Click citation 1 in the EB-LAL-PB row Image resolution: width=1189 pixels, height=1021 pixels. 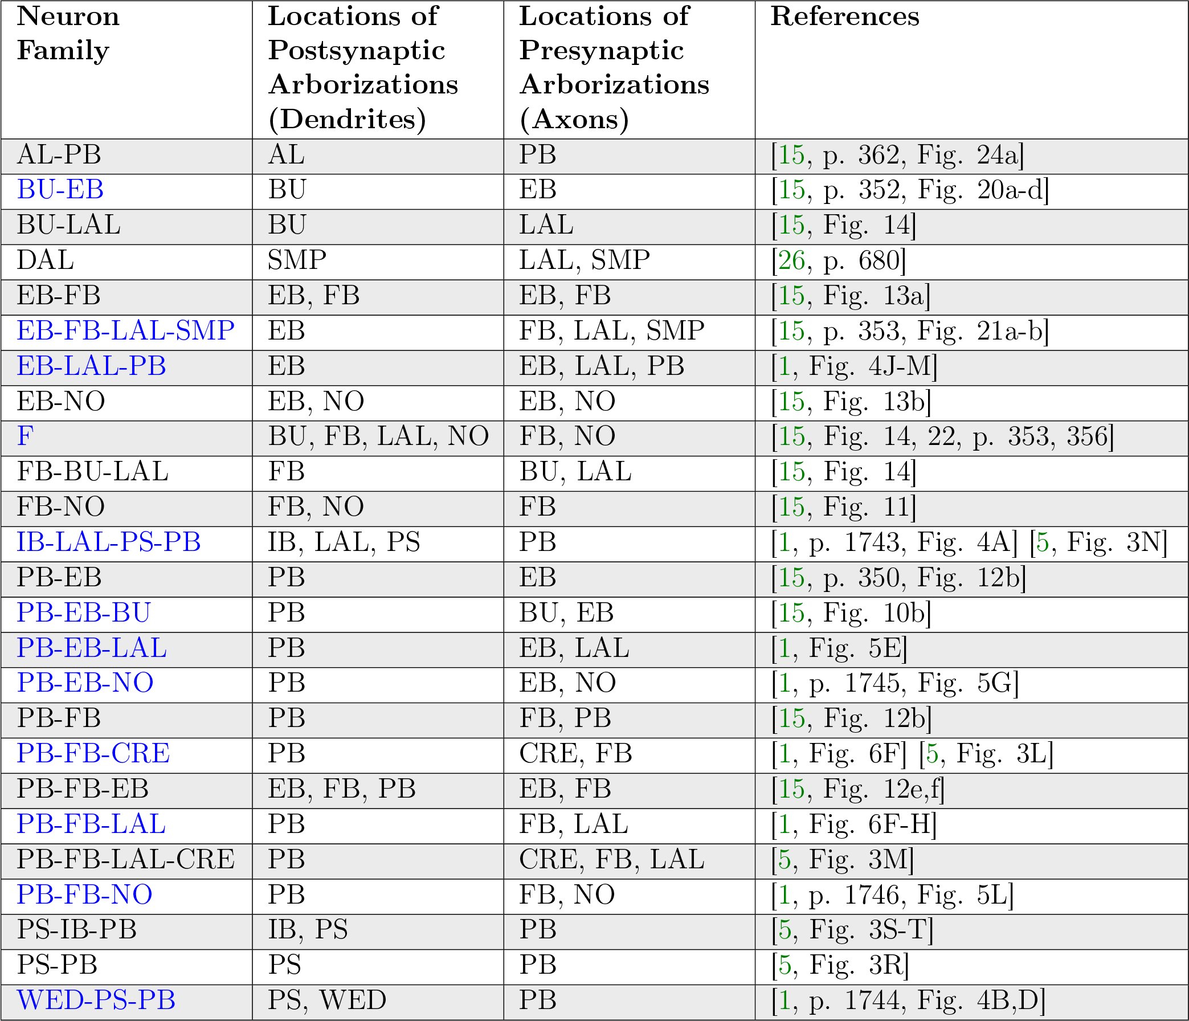coord(785,366)
